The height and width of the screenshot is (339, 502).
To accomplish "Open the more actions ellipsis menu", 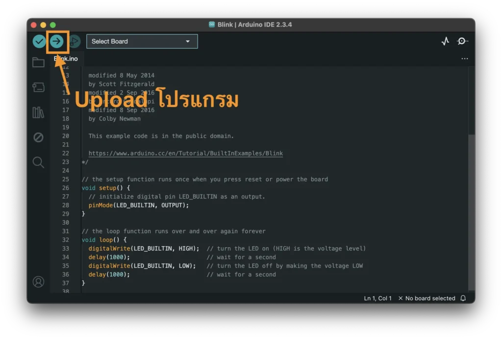I will coord(464,58).
